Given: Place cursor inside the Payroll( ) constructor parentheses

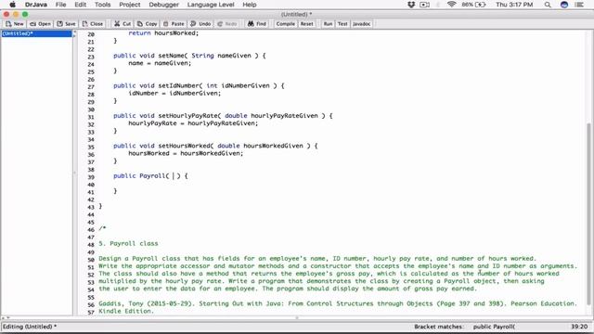Looking at the screenshot, I should [x=174, y=176].
